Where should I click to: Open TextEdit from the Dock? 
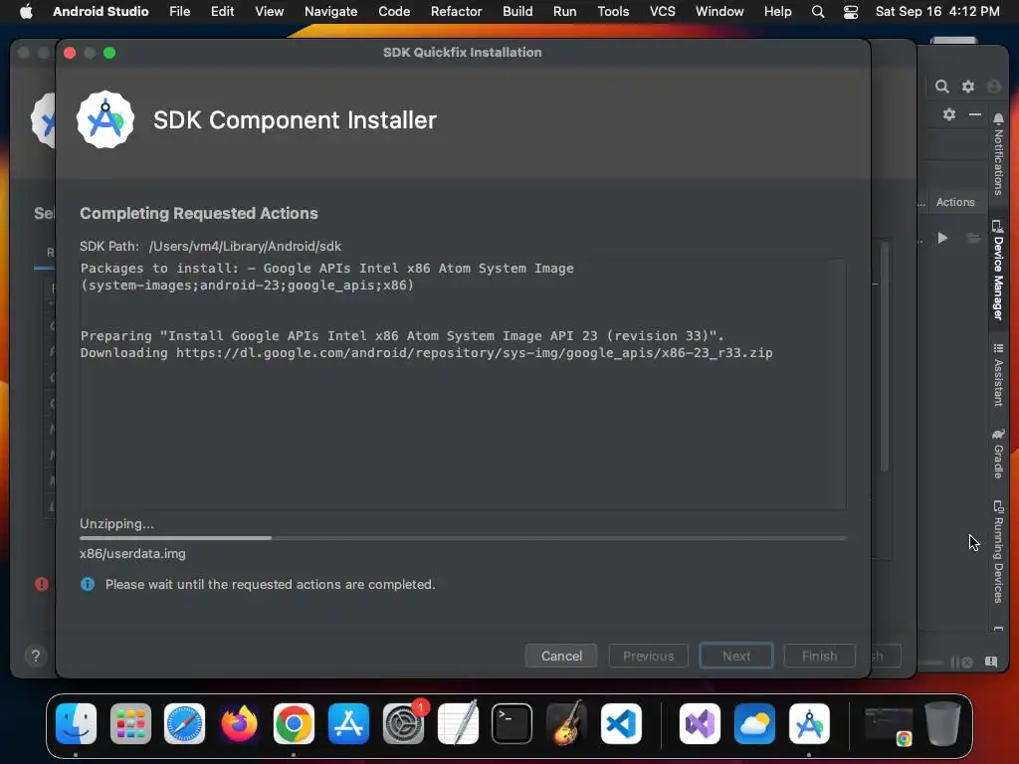click(458, 724)
